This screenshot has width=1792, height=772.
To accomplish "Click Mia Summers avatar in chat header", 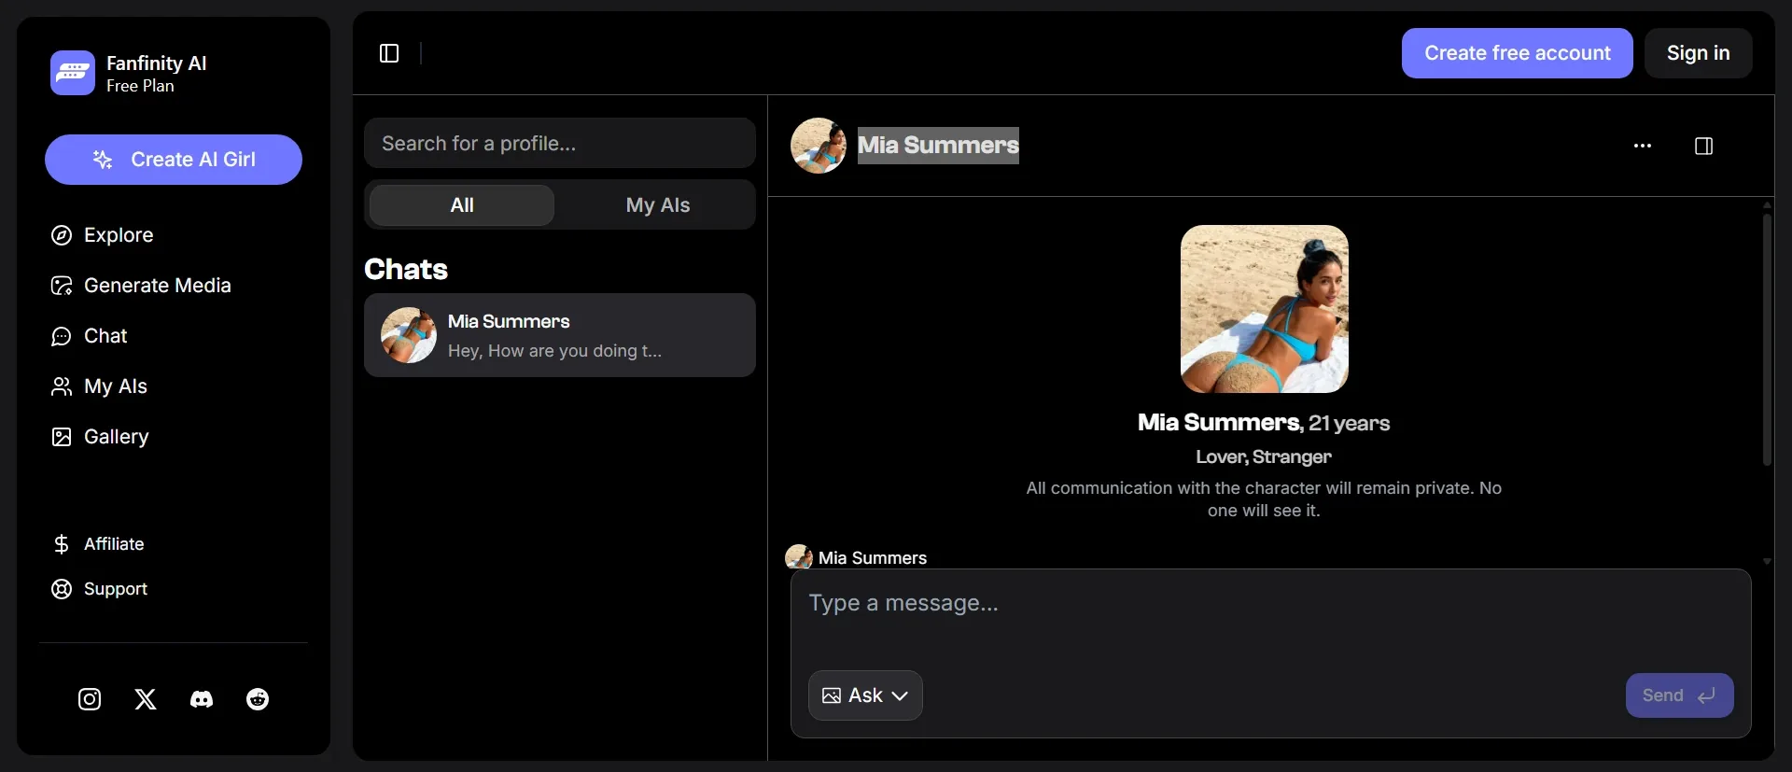I will tap(819, 146).
